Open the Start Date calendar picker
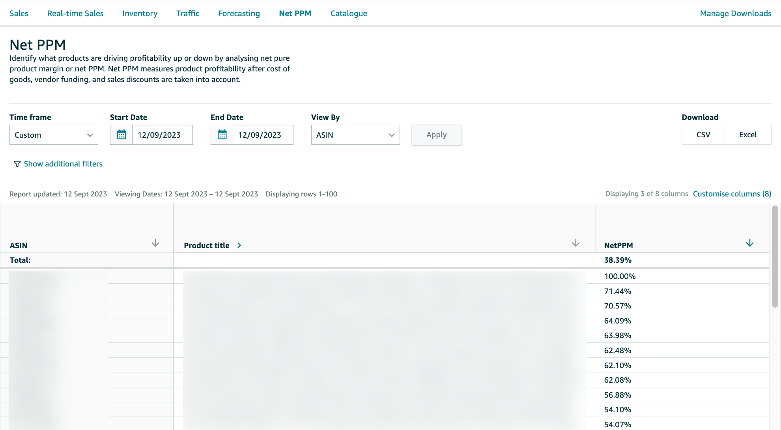This screenshot has width=781, height=430. tap(121, 135)
